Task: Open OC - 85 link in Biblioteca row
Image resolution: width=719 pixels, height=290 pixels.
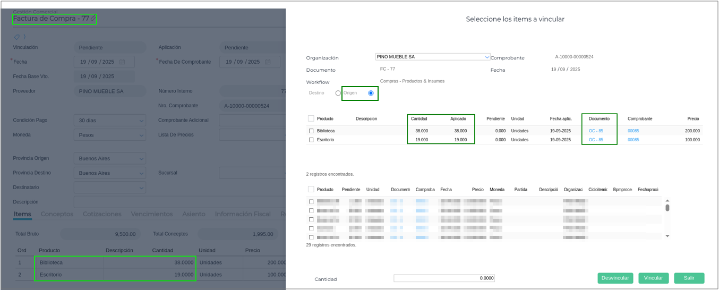Action: pos(596,131)
